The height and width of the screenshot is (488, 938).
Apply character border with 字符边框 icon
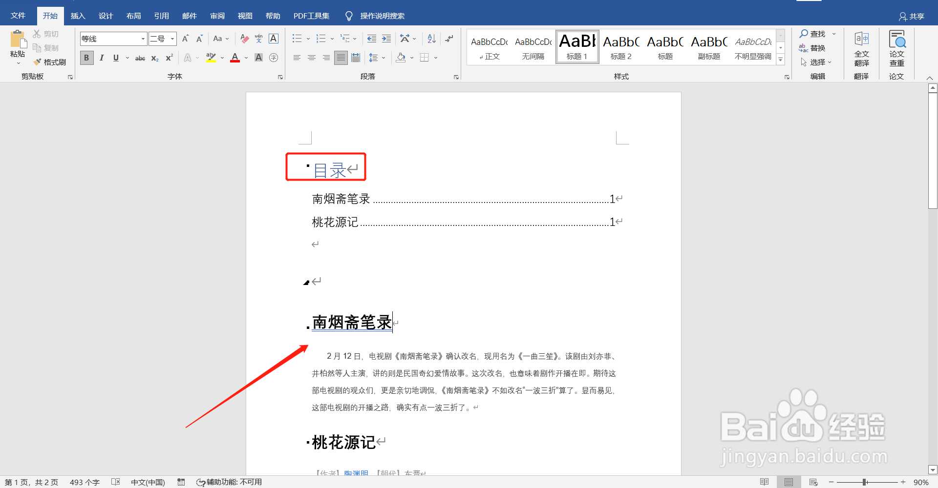(x=273, y=39)
